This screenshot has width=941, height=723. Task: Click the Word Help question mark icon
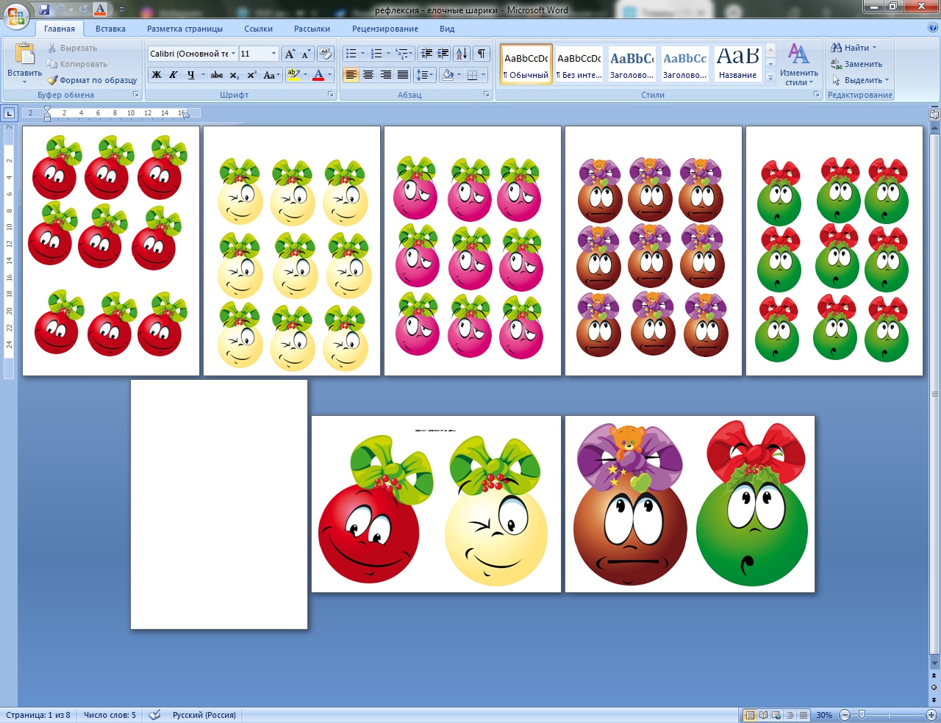(x=933, y=28)
